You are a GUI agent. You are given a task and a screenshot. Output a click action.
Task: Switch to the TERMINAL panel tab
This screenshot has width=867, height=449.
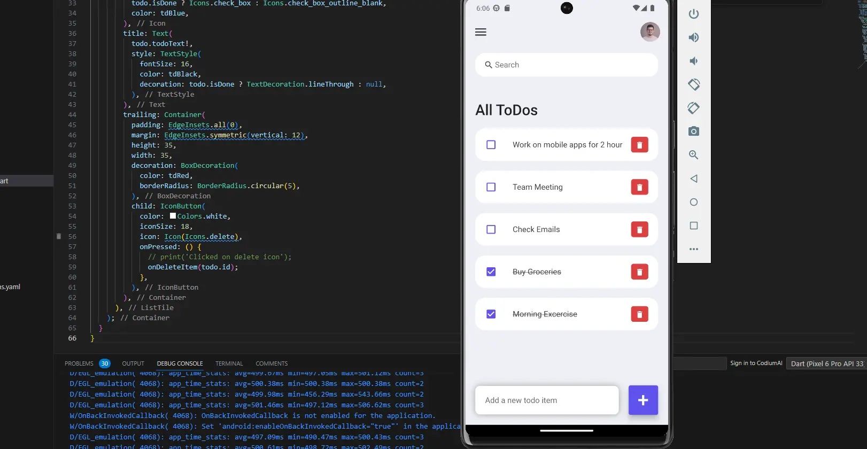[229, 363]
